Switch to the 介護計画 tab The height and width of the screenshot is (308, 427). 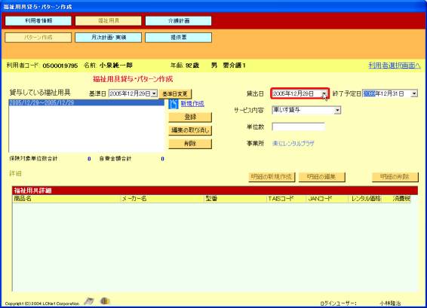(178, 21)
